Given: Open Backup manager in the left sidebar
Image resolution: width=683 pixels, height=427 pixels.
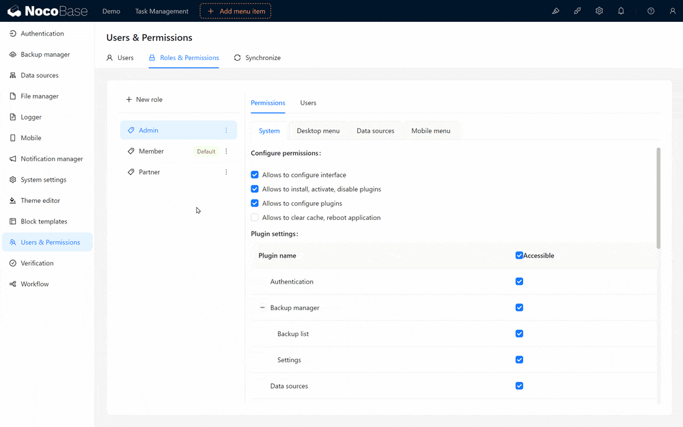Looking at the screenshot, I should (48, 55).
